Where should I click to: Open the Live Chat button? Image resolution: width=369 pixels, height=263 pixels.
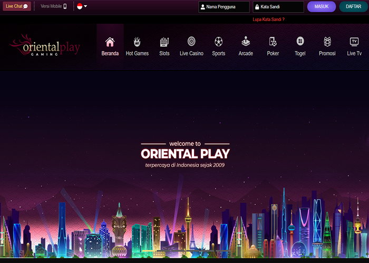tap(17, 6)
